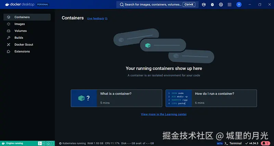Click the Kubernetes status indicator dot
The height and width of the screenshot is (146, 274).
(60, 143)
